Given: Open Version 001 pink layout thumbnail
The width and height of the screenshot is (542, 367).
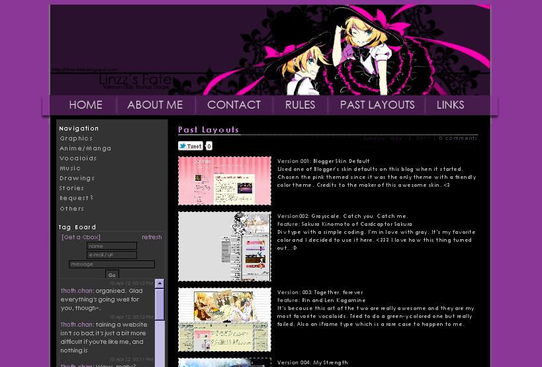Looking at the screenshot, I should tap(225, 181).
